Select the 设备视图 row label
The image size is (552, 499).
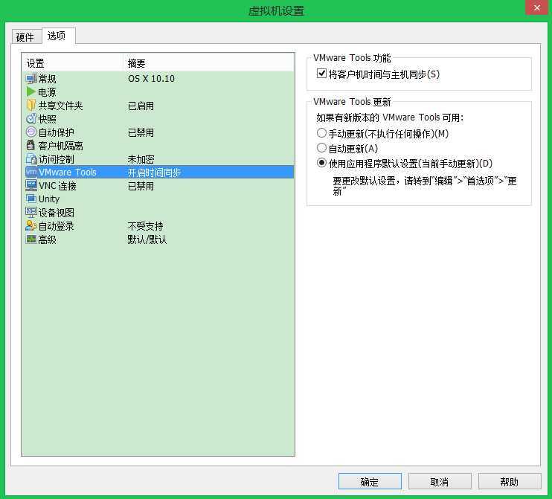pyautogui.click(x=56, y=213)
